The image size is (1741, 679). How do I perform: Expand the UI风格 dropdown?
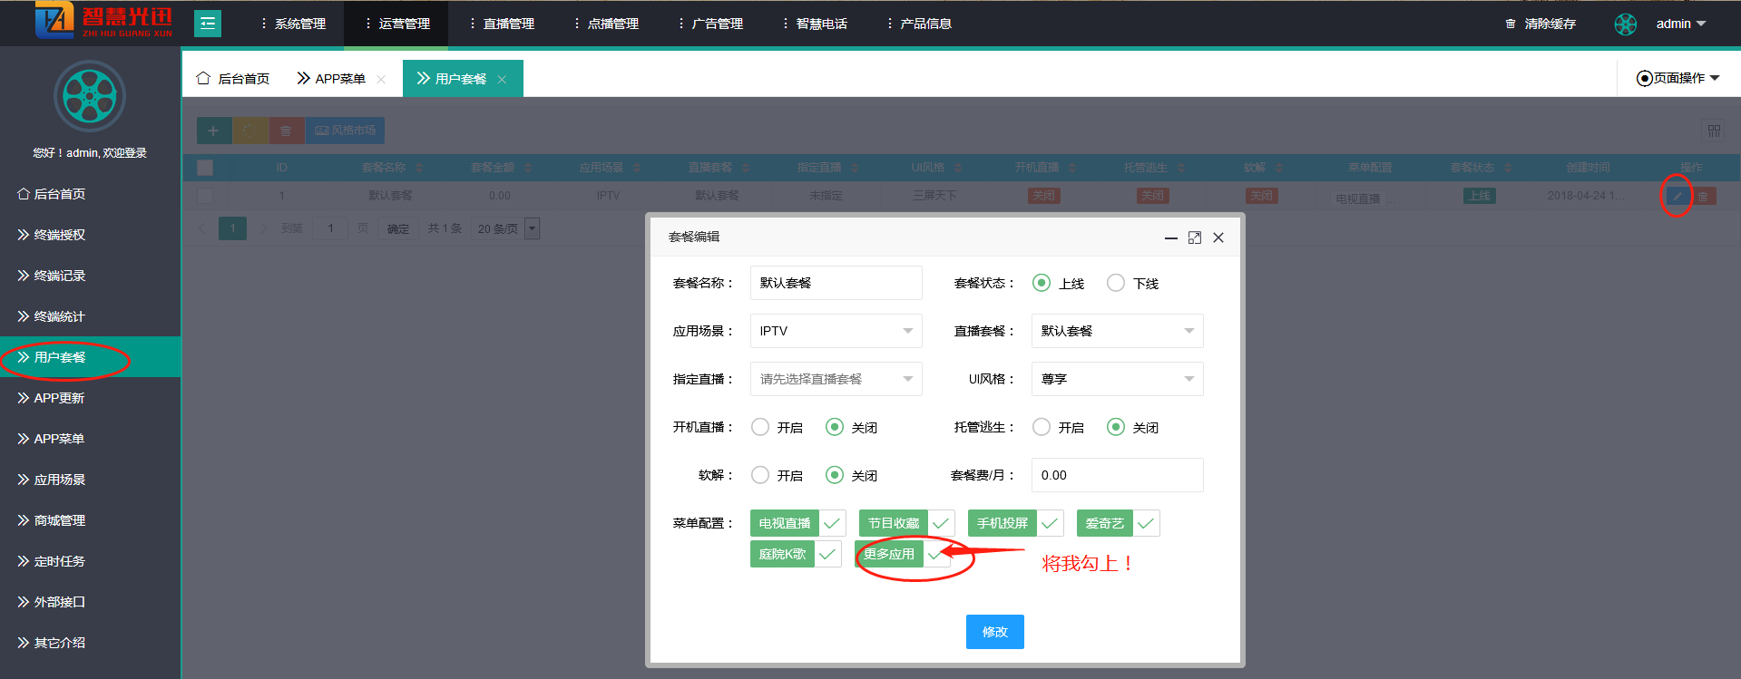pos(1117,379)
